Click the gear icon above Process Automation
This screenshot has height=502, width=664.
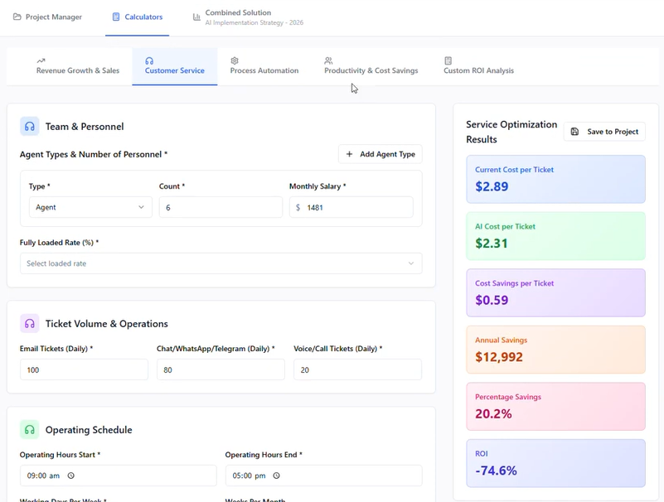pyautogui.click(x=235, y=61)
